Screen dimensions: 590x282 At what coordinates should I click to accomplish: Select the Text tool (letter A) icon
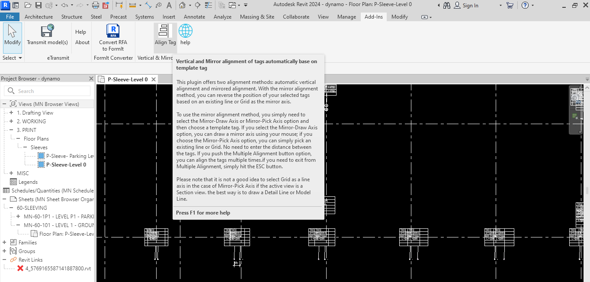click(x=169, y=5)
